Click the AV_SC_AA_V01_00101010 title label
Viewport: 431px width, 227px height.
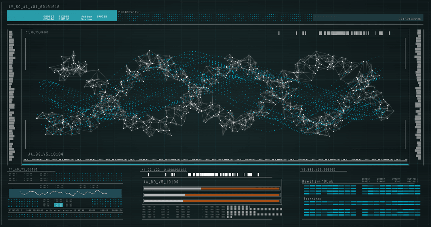tap(34, 7)
